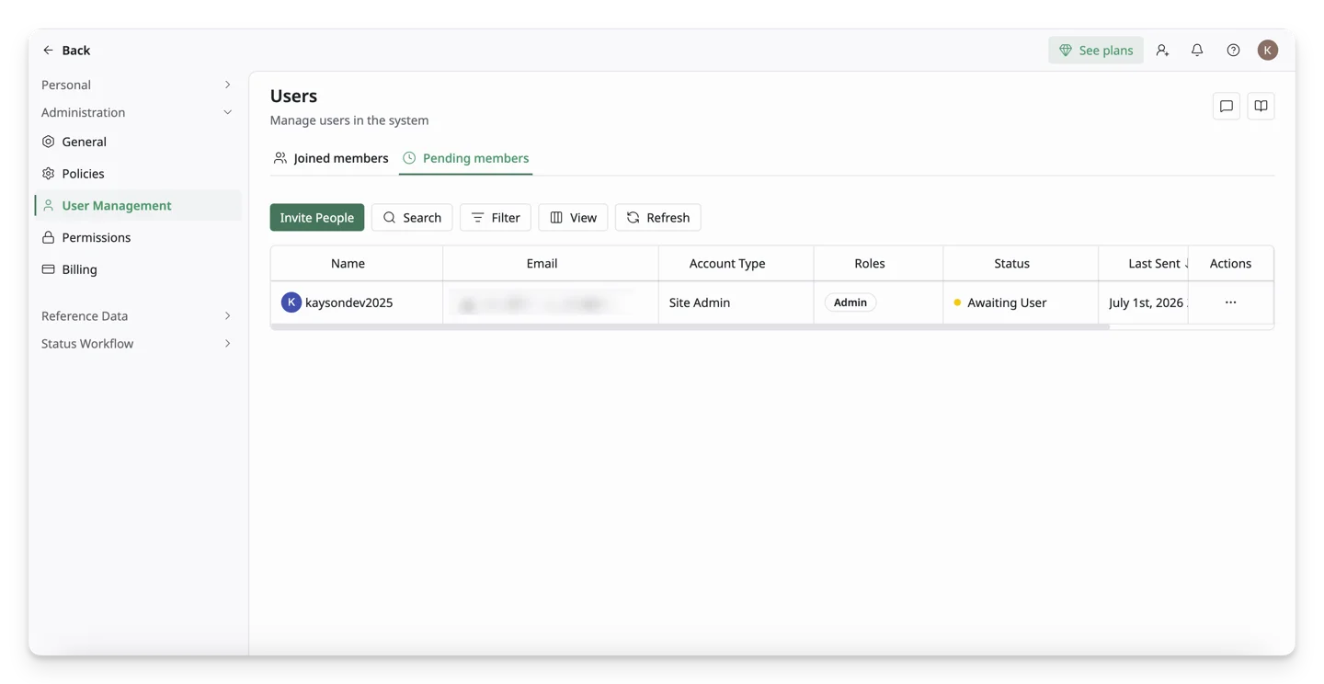Screen dimensions: 1324x684
Task: Open the profile avatar K menu
Action: 1268,51
